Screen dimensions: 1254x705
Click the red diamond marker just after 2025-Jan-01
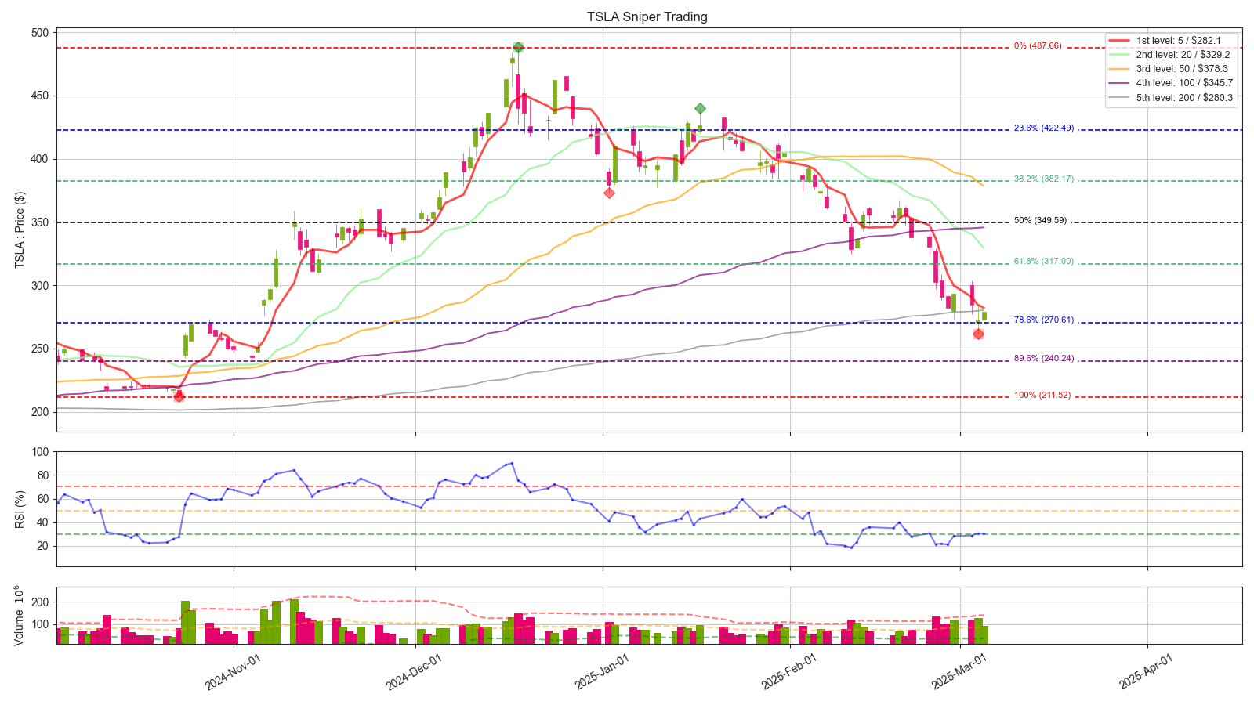pyautogui.click(x=609, y=193)
